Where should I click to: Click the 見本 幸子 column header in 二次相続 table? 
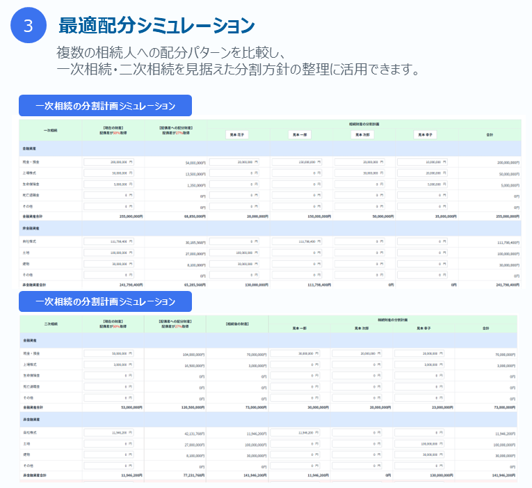click(x=424, y=329)
